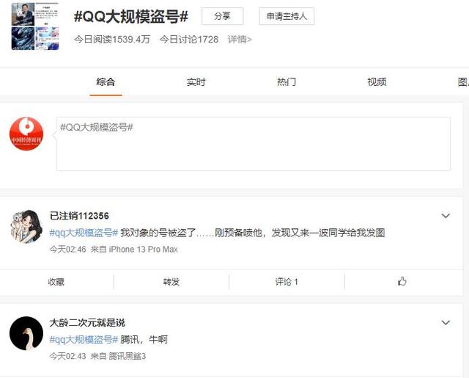Viewport: 469px width, 378px height.
Task: Open the goose avatar of 大龄二次元就是说
Action: 26,333
